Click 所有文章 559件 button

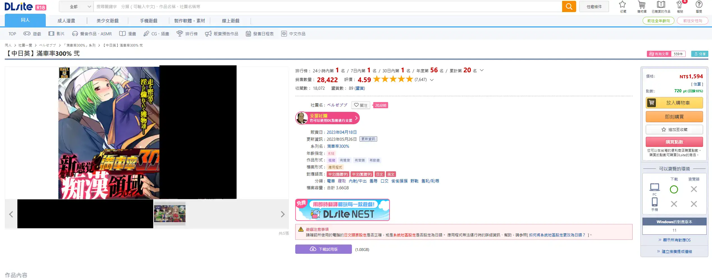pyautogui.click(x=666, y=54)
